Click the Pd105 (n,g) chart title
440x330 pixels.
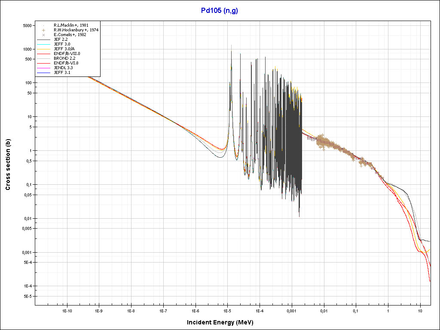pos(220,11)
